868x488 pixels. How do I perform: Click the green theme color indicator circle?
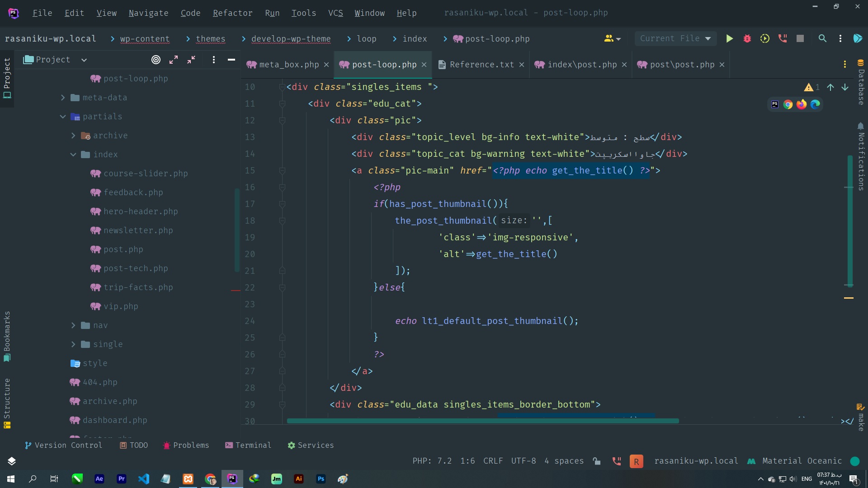coord(854,461)
